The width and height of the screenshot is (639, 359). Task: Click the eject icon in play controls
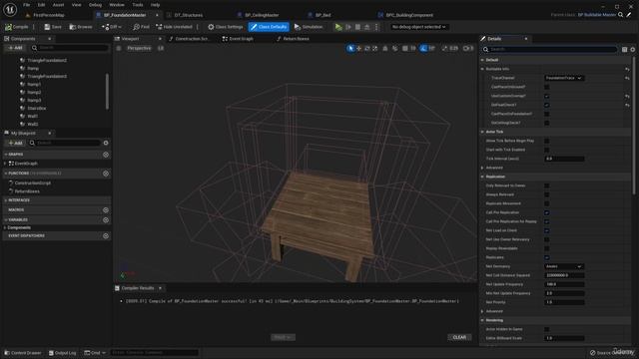click(x=367, y=27)
